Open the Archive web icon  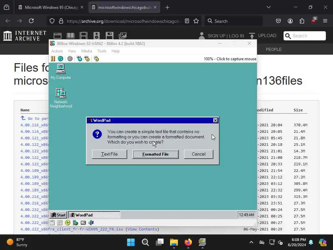point(58,36)
